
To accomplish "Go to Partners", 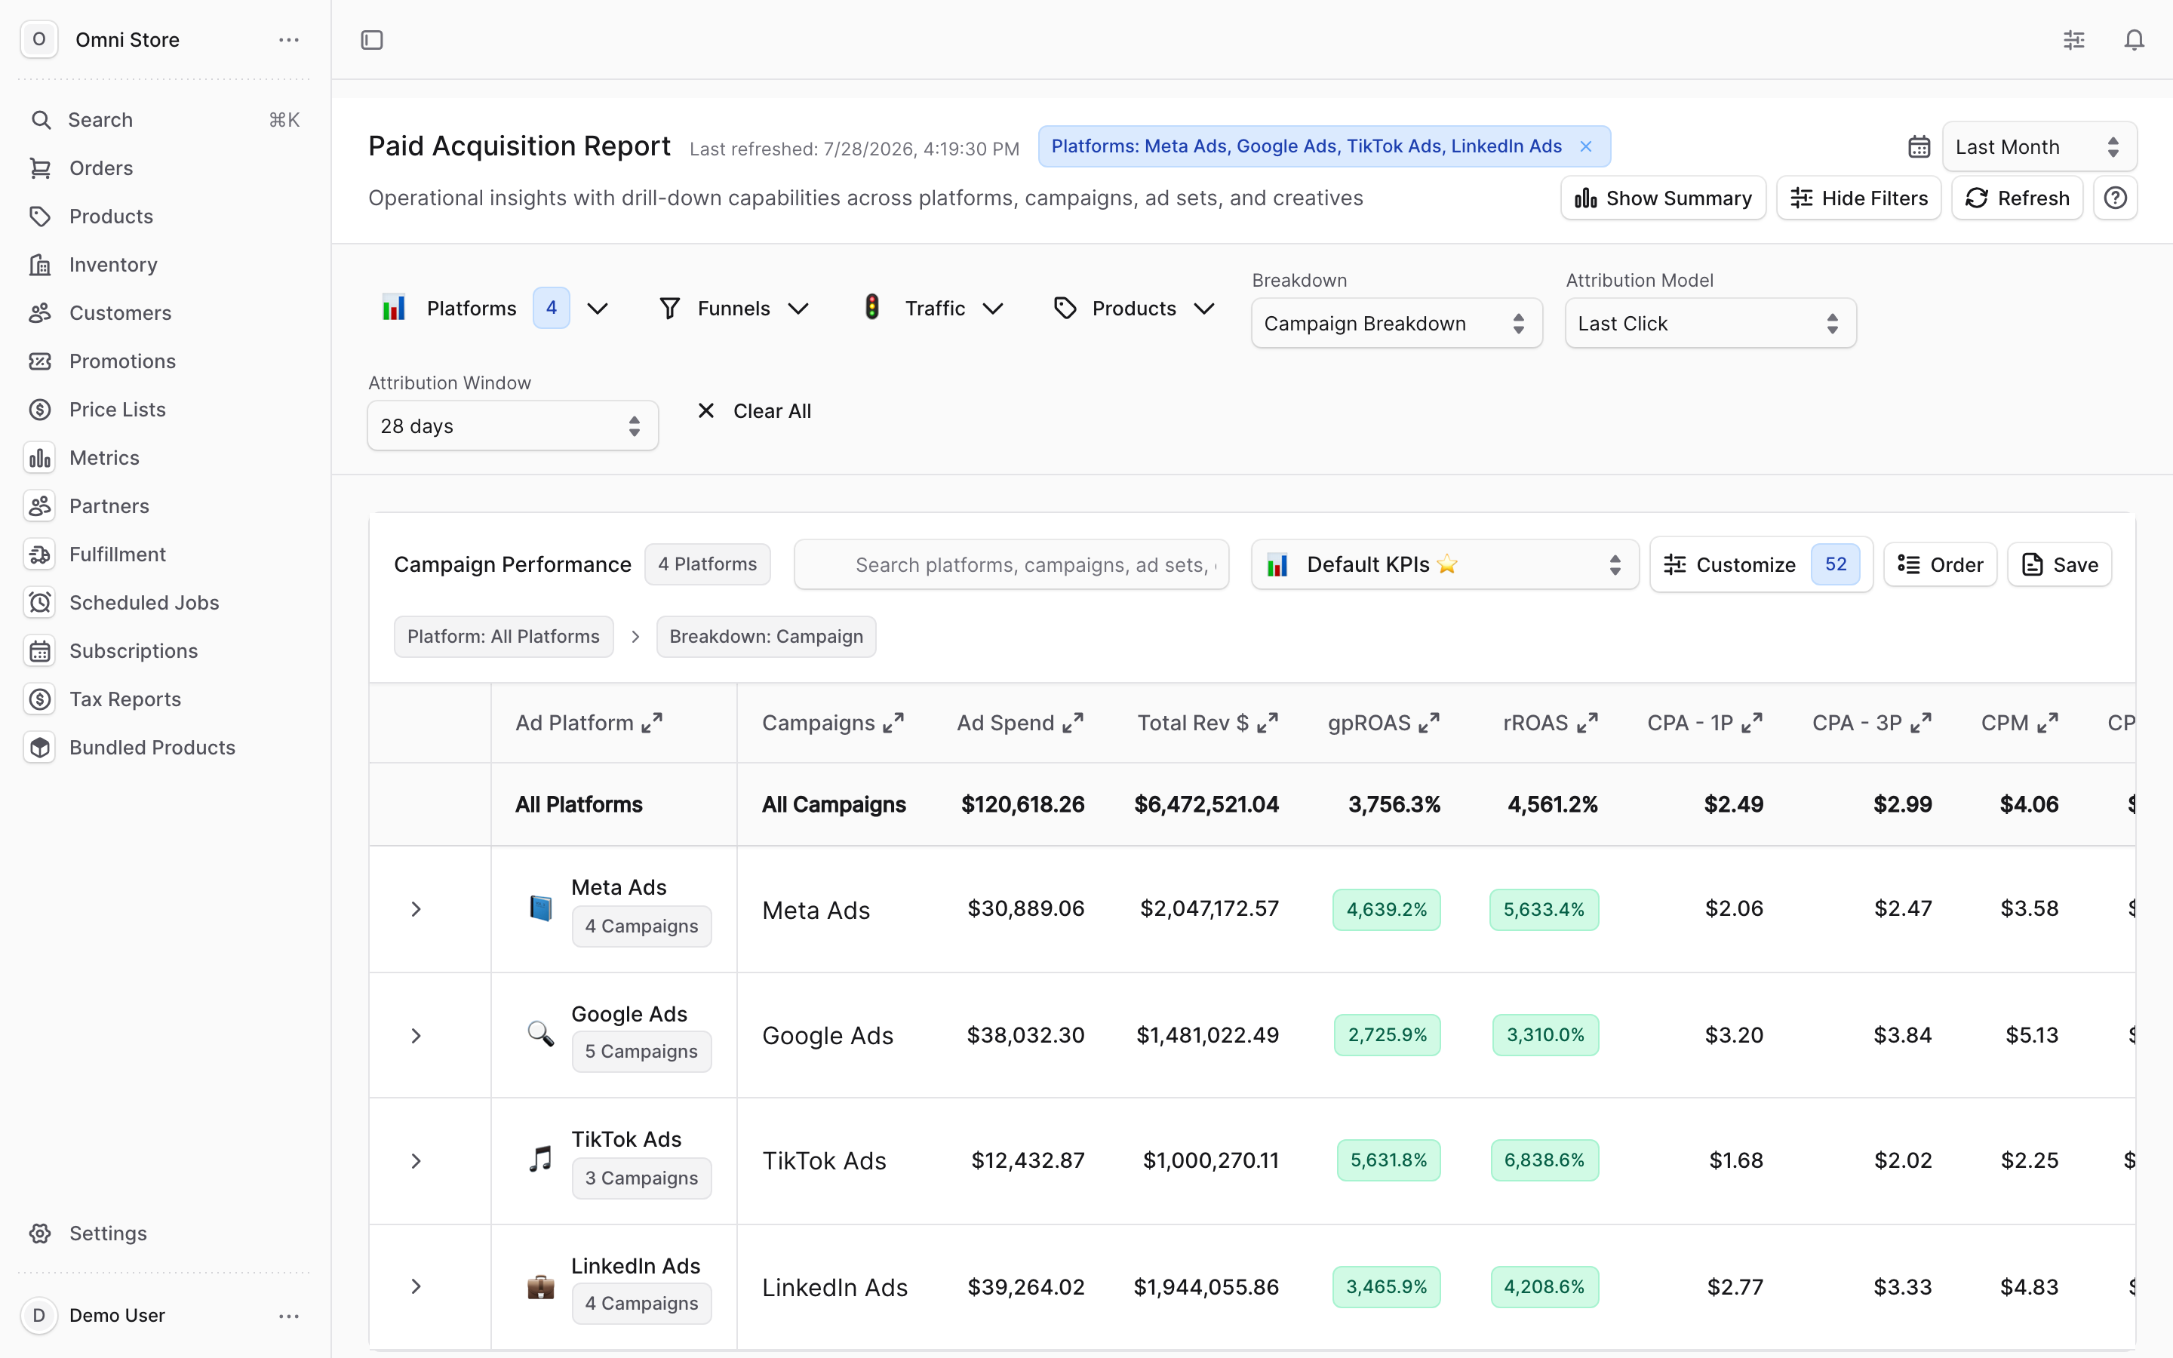I will point(165,505).
